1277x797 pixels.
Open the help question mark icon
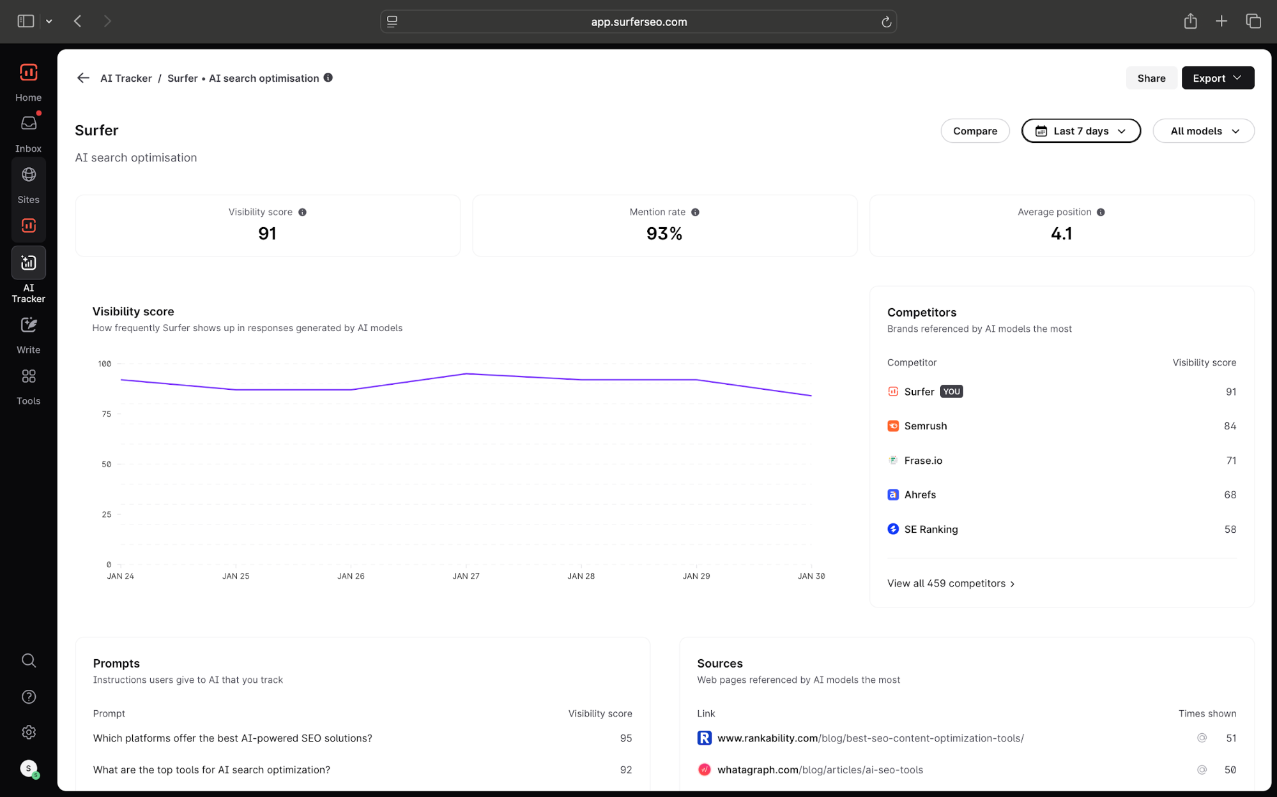28,697
